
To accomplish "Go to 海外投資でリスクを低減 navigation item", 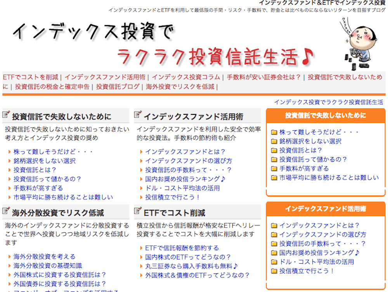I will point(180,86).
